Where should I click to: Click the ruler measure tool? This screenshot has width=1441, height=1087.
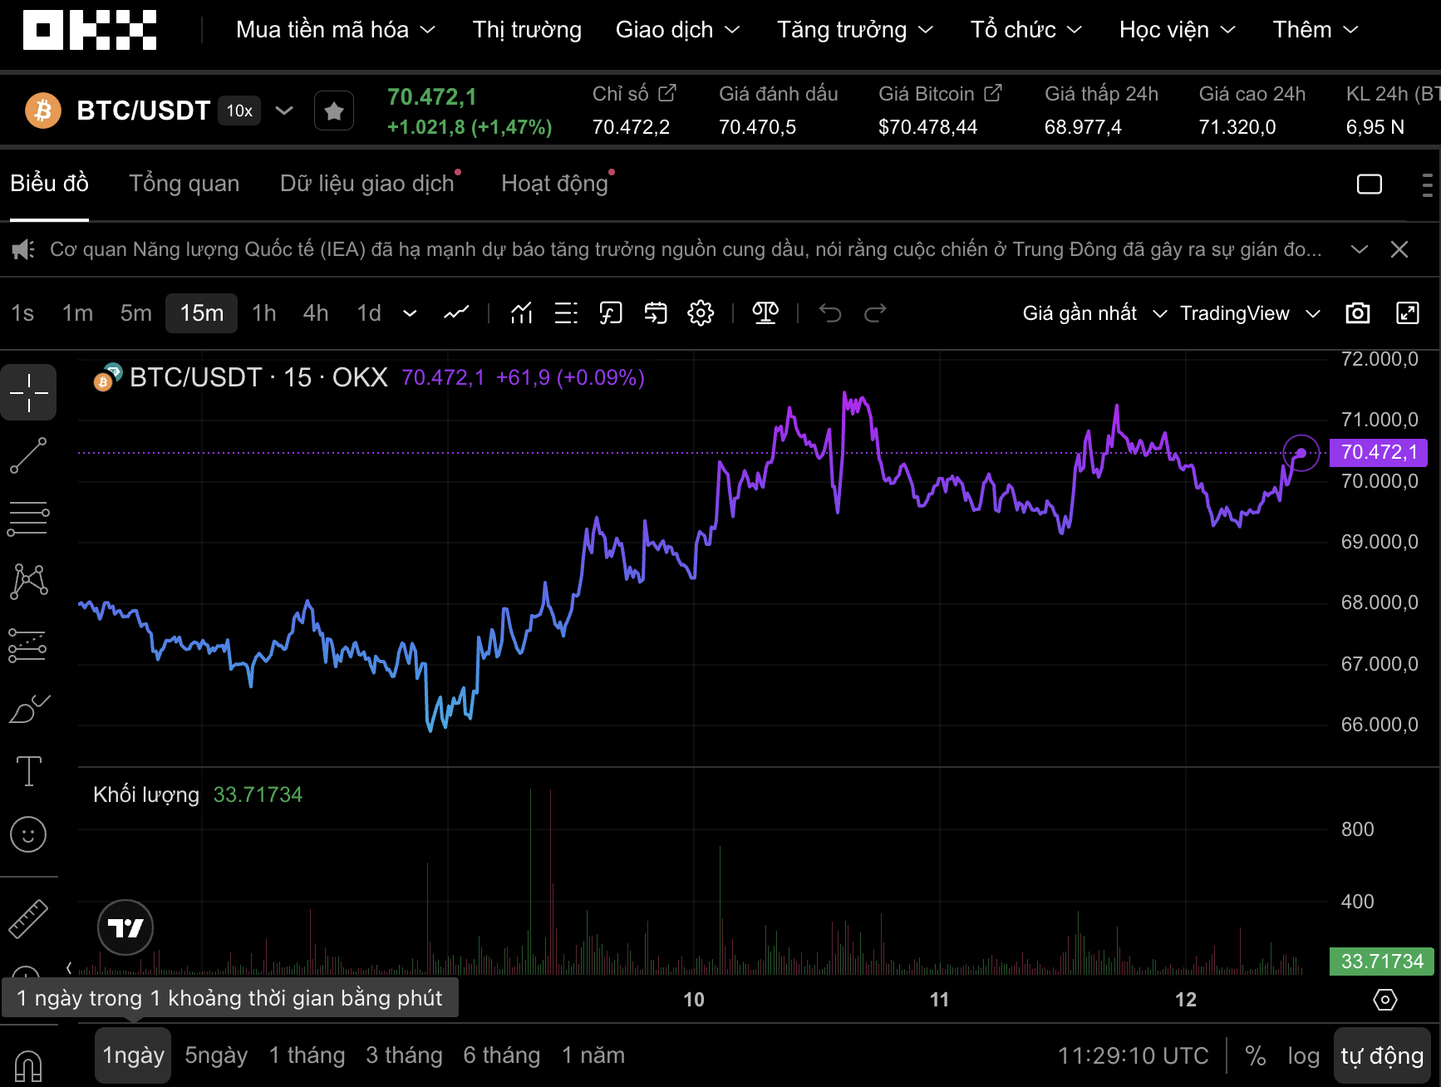point(28,919)
